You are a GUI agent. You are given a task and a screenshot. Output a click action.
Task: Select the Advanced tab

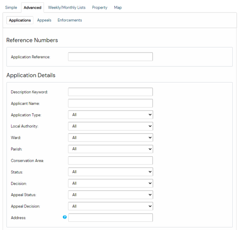33,8
